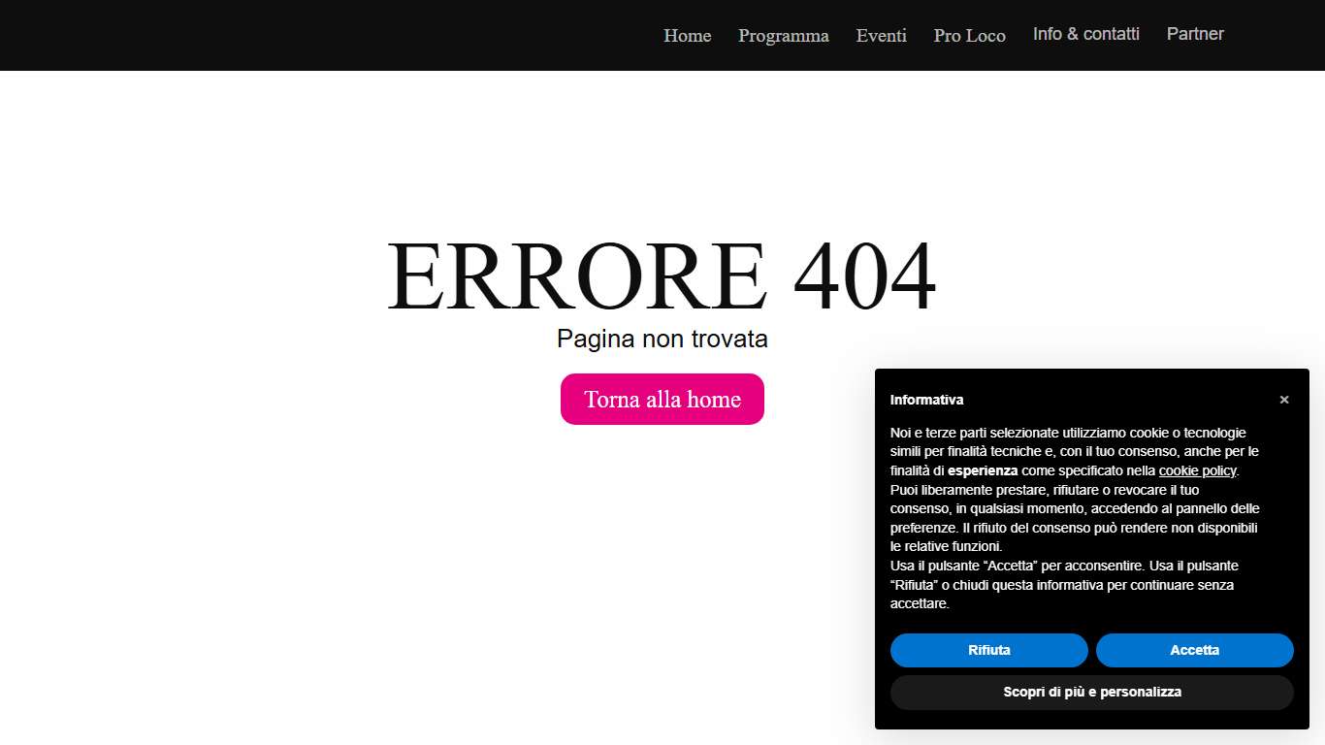Viewport: 1325px width, 745px height.
Task: Click the bold word esperienza
Action: pos(983,470)
